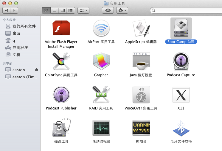Screen dimensions: 222x151
Task: Select Adobe Flash Player Install Manager icon
Action: (61, 28)
